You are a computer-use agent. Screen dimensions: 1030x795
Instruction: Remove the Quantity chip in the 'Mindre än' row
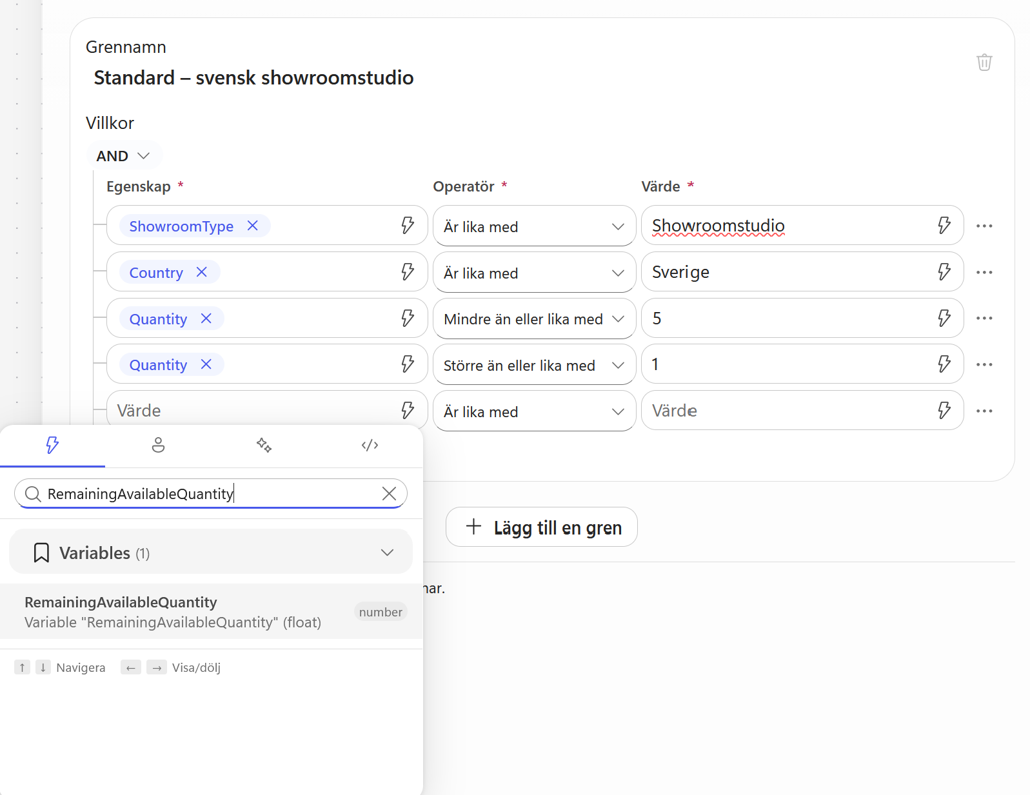pos(206,319)
